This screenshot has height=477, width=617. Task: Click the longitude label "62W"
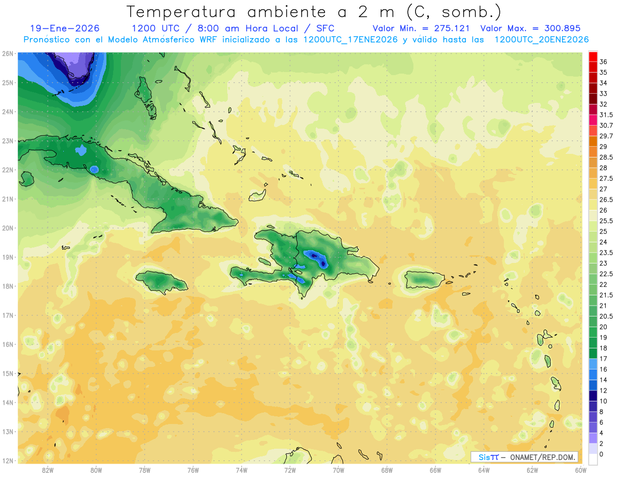click(x=532, y=470)
